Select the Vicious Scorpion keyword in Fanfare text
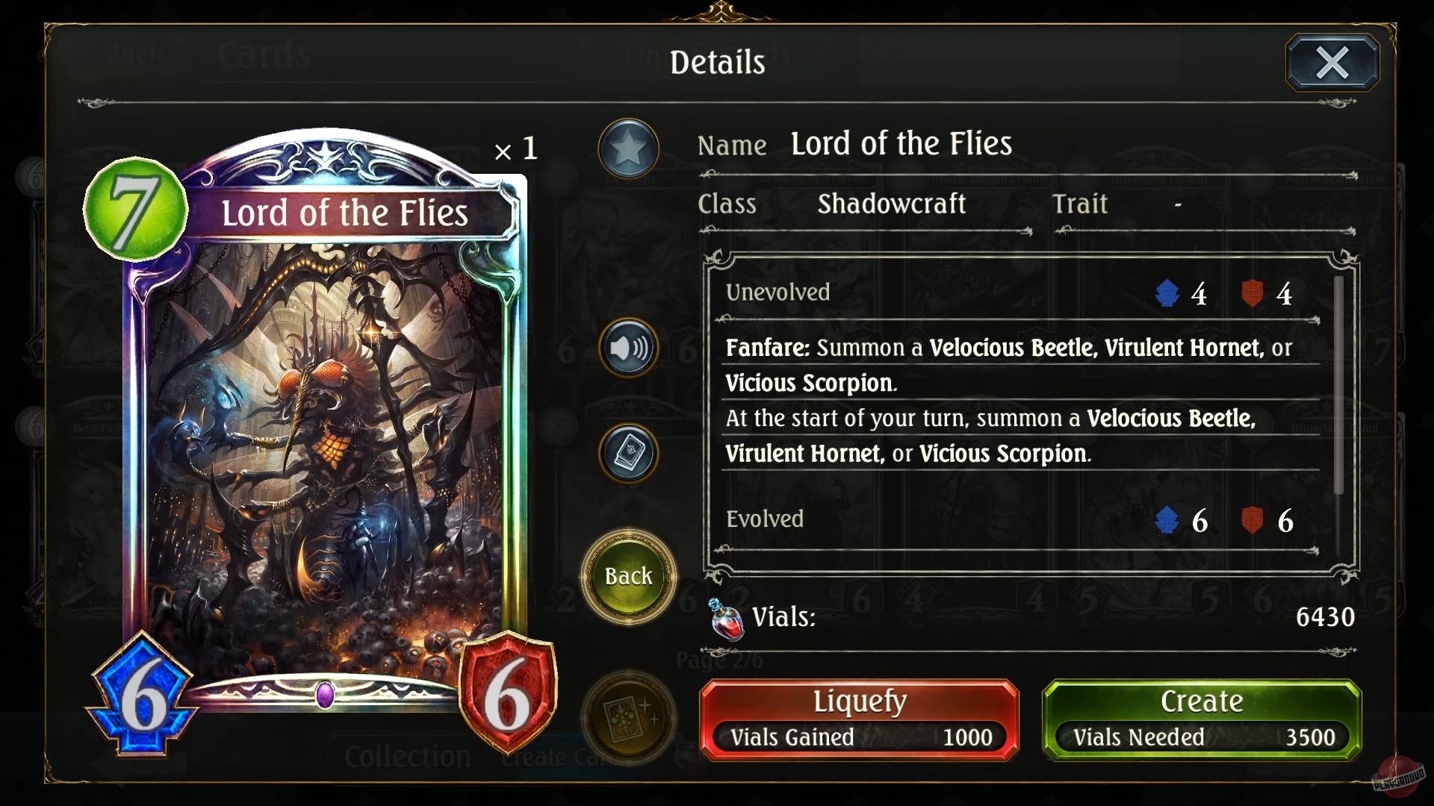The width and height of the screenshot is (1434, 806). coord(810,383)
